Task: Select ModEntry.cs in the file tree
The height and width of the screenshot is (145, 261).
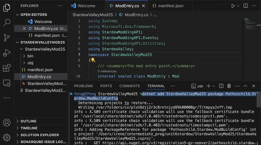Action: 41,77
